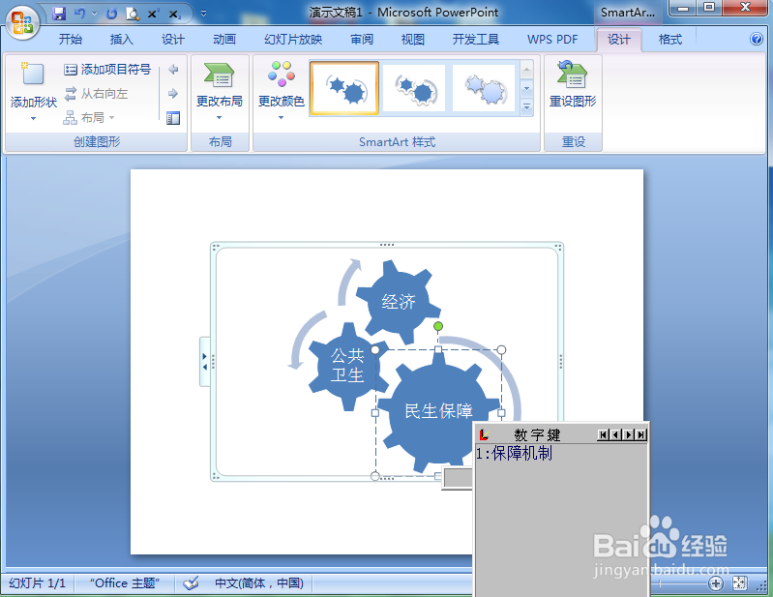
Task: Open PowerPoint help question mark icon
Action: point(757,39)
